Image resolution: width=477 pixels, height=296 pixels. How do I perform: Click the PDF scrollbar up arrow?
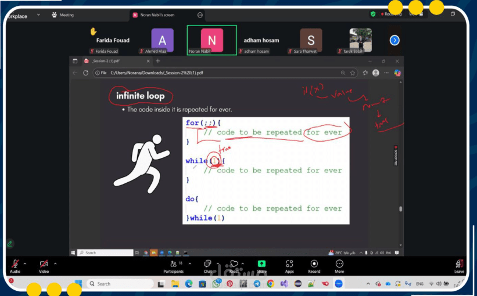point(401,82)
